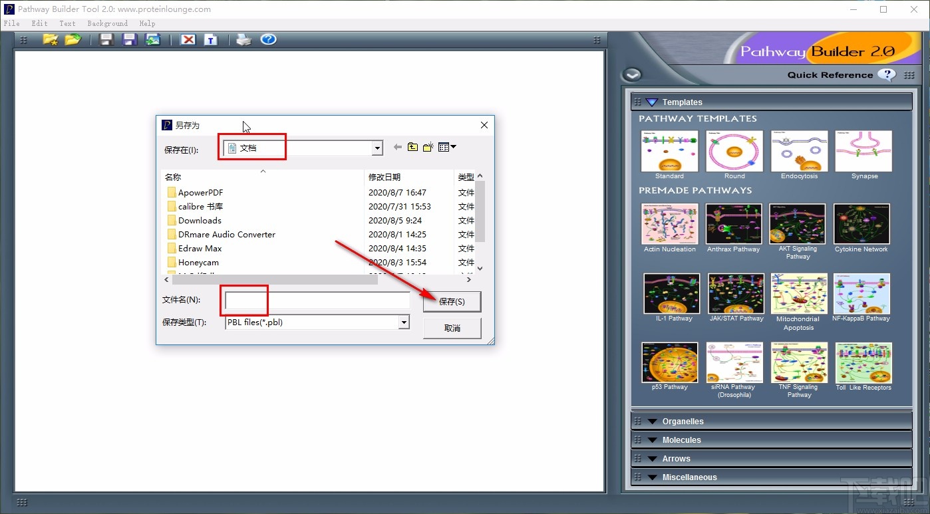930x514 pixels.
Task: Open the 保存类型 file type dropdown
Action: pyautogui.click(x=404, y=322)
